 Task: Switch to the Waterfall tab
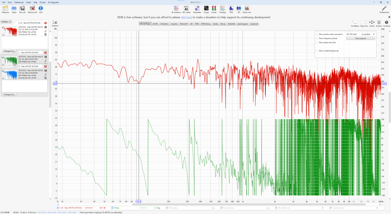tap(231, 24)
